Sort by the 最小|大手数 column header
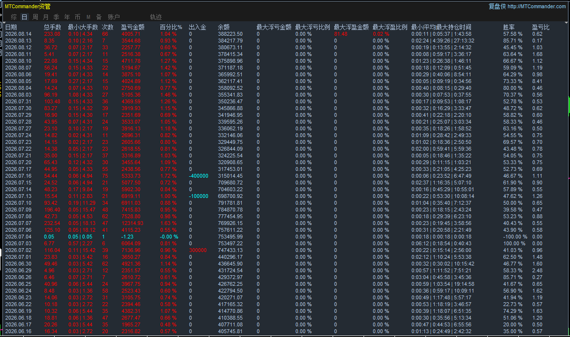Image resolution: width=570 pixels, height=337 pixels. tap(83, 27)
